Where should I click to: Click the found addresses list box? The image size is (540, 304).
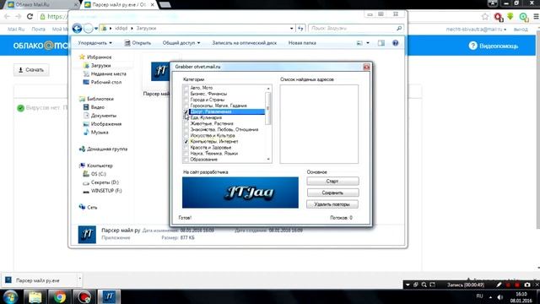[x=319, y=124]
